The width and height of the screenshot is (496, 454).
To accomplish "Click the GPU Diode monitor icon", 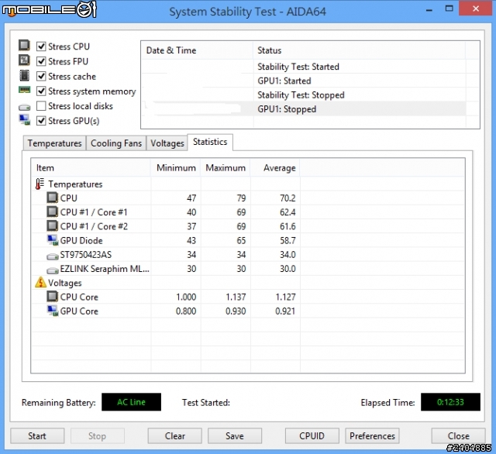I will (53, 240).
